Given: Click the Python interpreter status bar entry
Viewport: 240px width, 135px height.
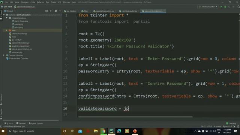Looking at the screenshot, I should coord(227,126).
